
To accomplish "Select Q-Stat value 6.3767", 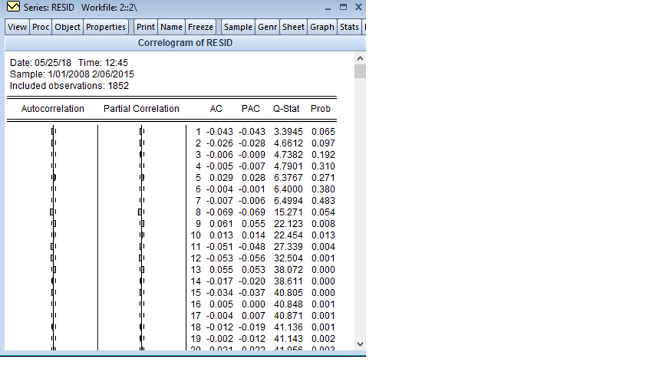I will coord(288,178).
